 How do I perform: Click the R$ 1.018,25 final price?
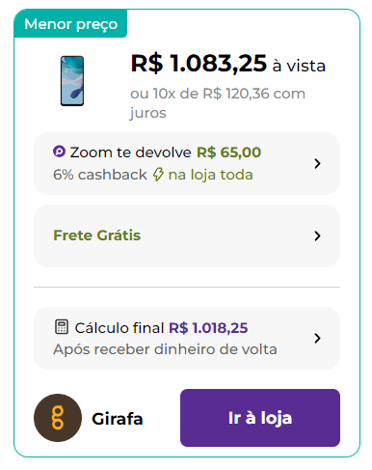[208, 328]
